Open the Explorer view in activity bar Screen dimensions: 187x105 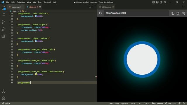(4, 8)
